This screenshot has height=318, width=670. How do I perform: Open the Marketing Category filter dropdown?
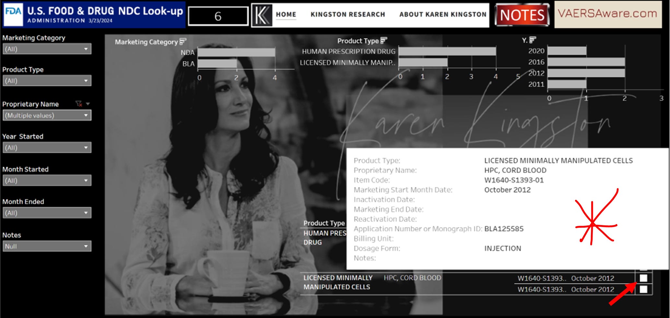click(x=47, y=49)
